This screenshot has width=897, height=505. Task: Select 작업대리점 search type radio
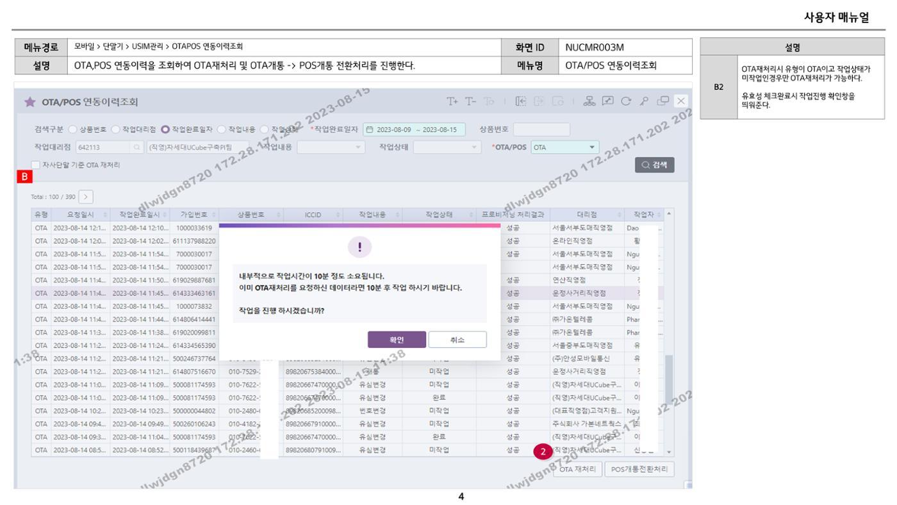pyautogui.click(x=116, y=129)
